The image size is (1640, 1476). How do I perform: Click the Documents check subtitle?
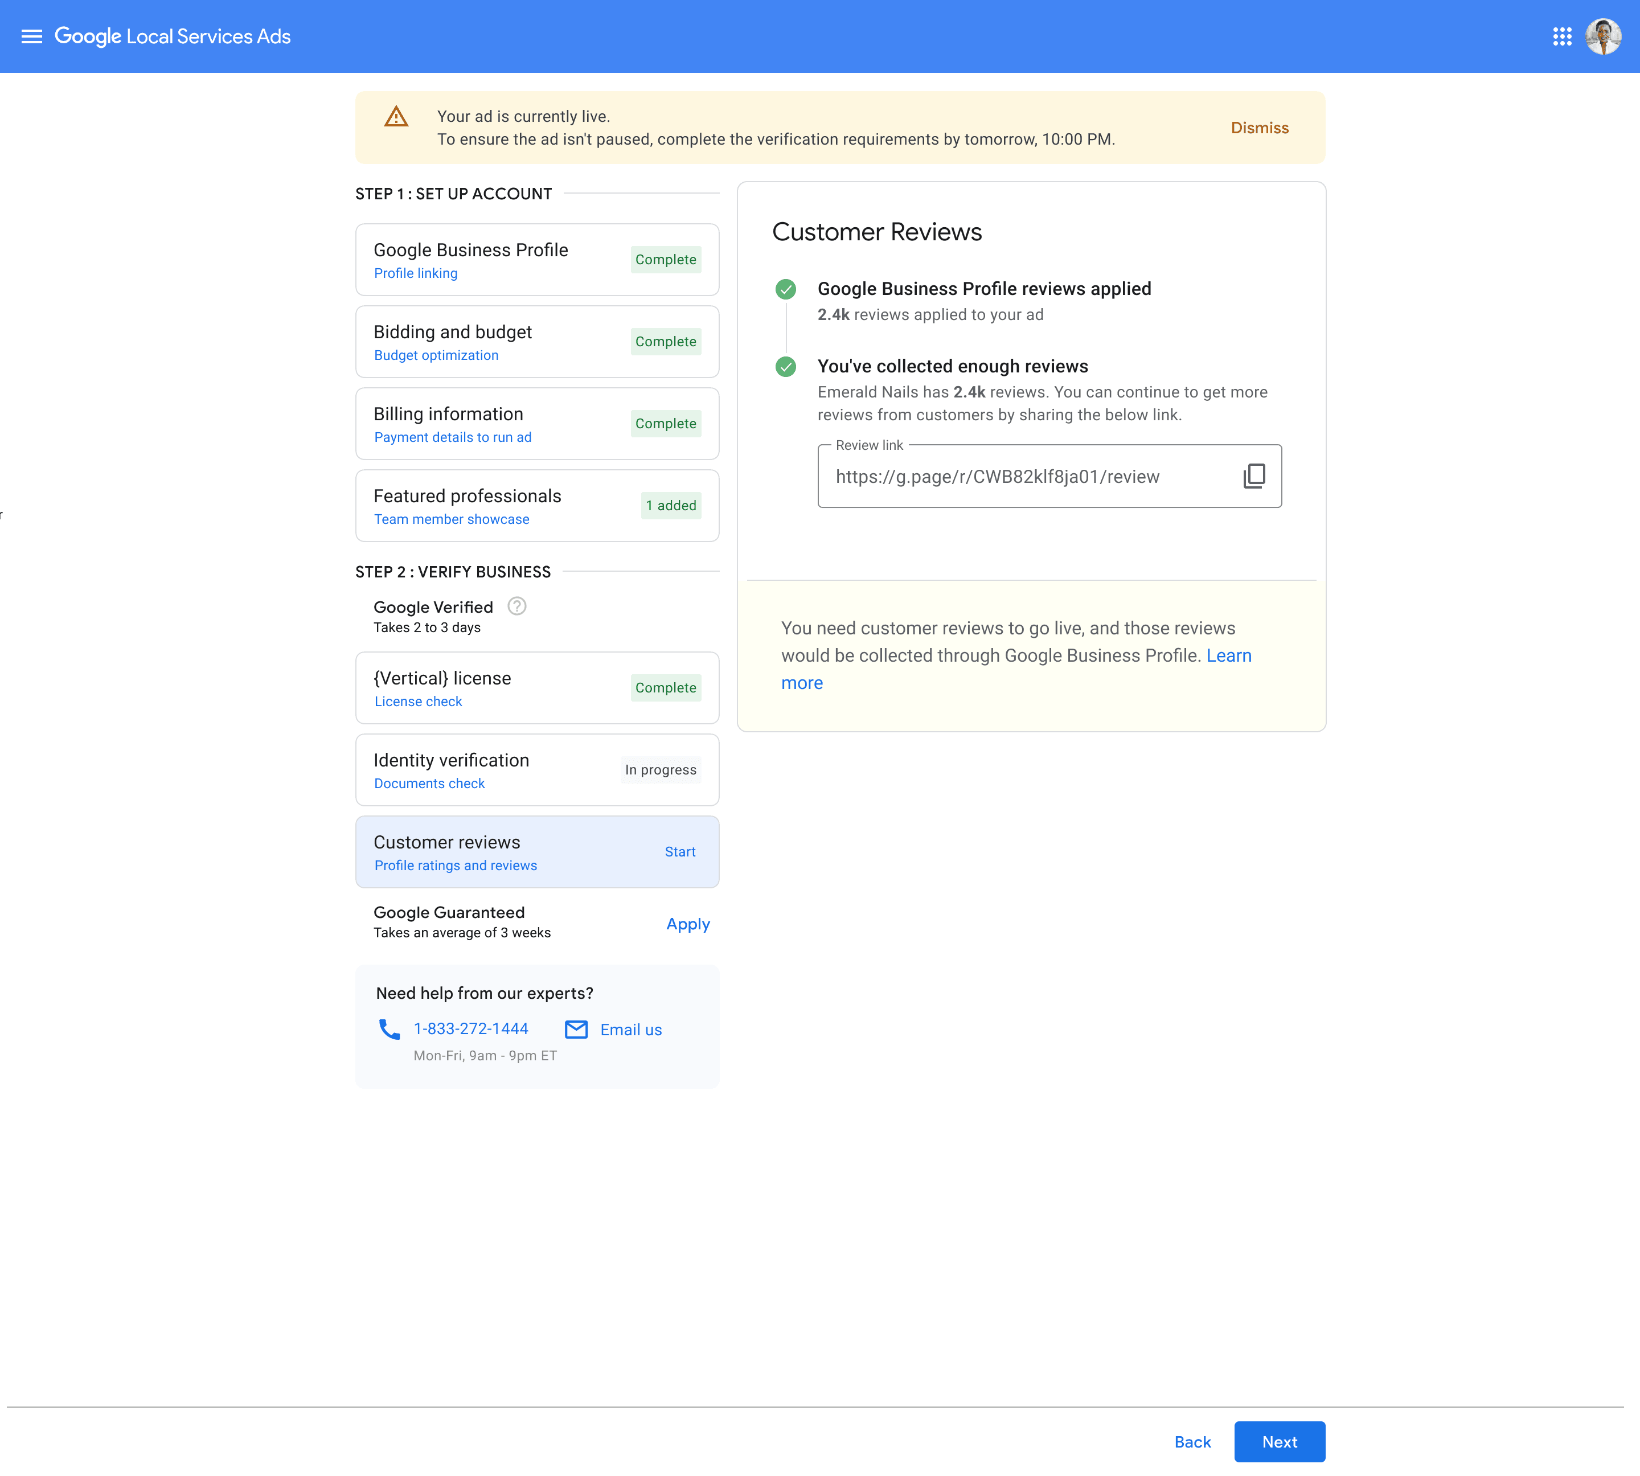click(430, 784)
